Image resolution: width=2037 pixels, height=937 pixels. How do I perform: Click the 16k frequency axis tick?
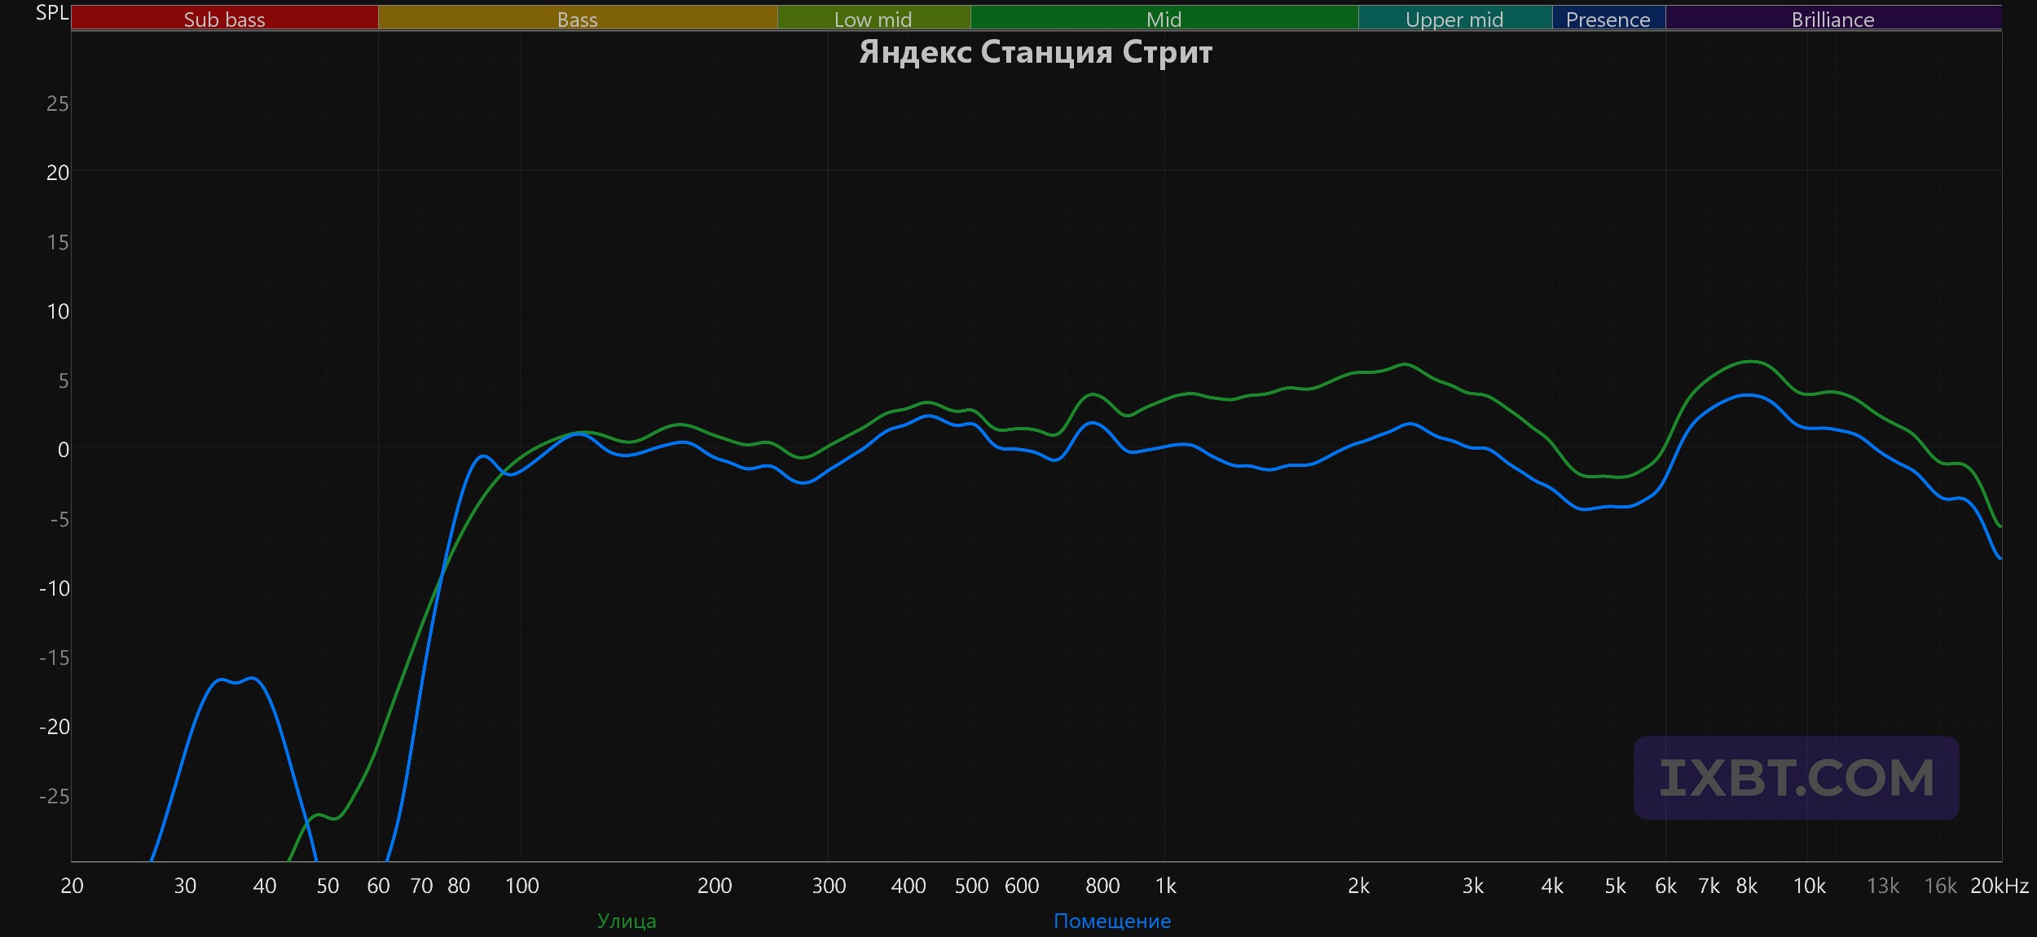point(1940,886)
